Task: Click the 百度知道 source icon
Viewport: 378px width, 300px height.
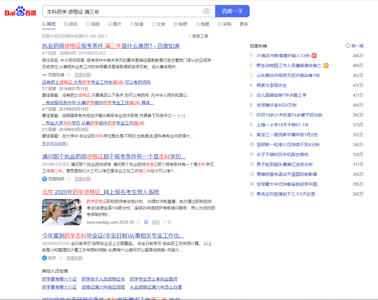Action: (x=44, y=75)
